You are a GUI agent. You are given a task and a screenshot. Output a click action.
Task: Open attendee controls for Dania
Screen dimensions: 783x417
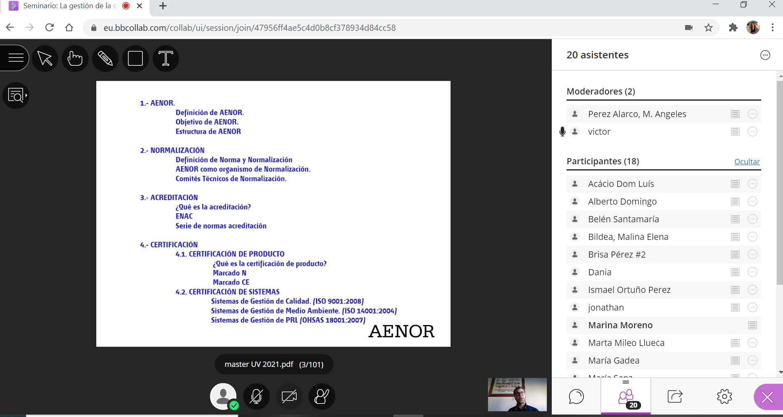pos(752,272)
